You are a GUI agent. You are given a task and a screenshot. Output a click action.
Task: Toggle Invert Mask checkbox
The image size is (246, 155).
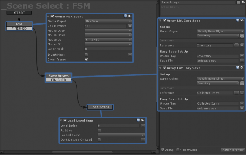click(86, 55)
